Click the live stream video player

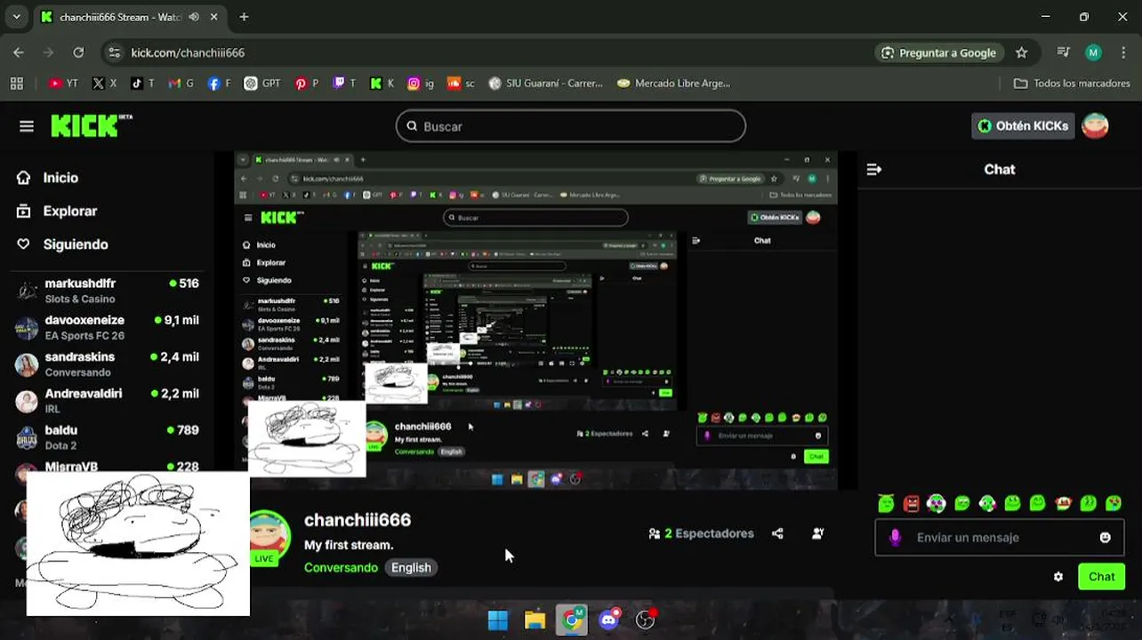(x=535, y=320)
